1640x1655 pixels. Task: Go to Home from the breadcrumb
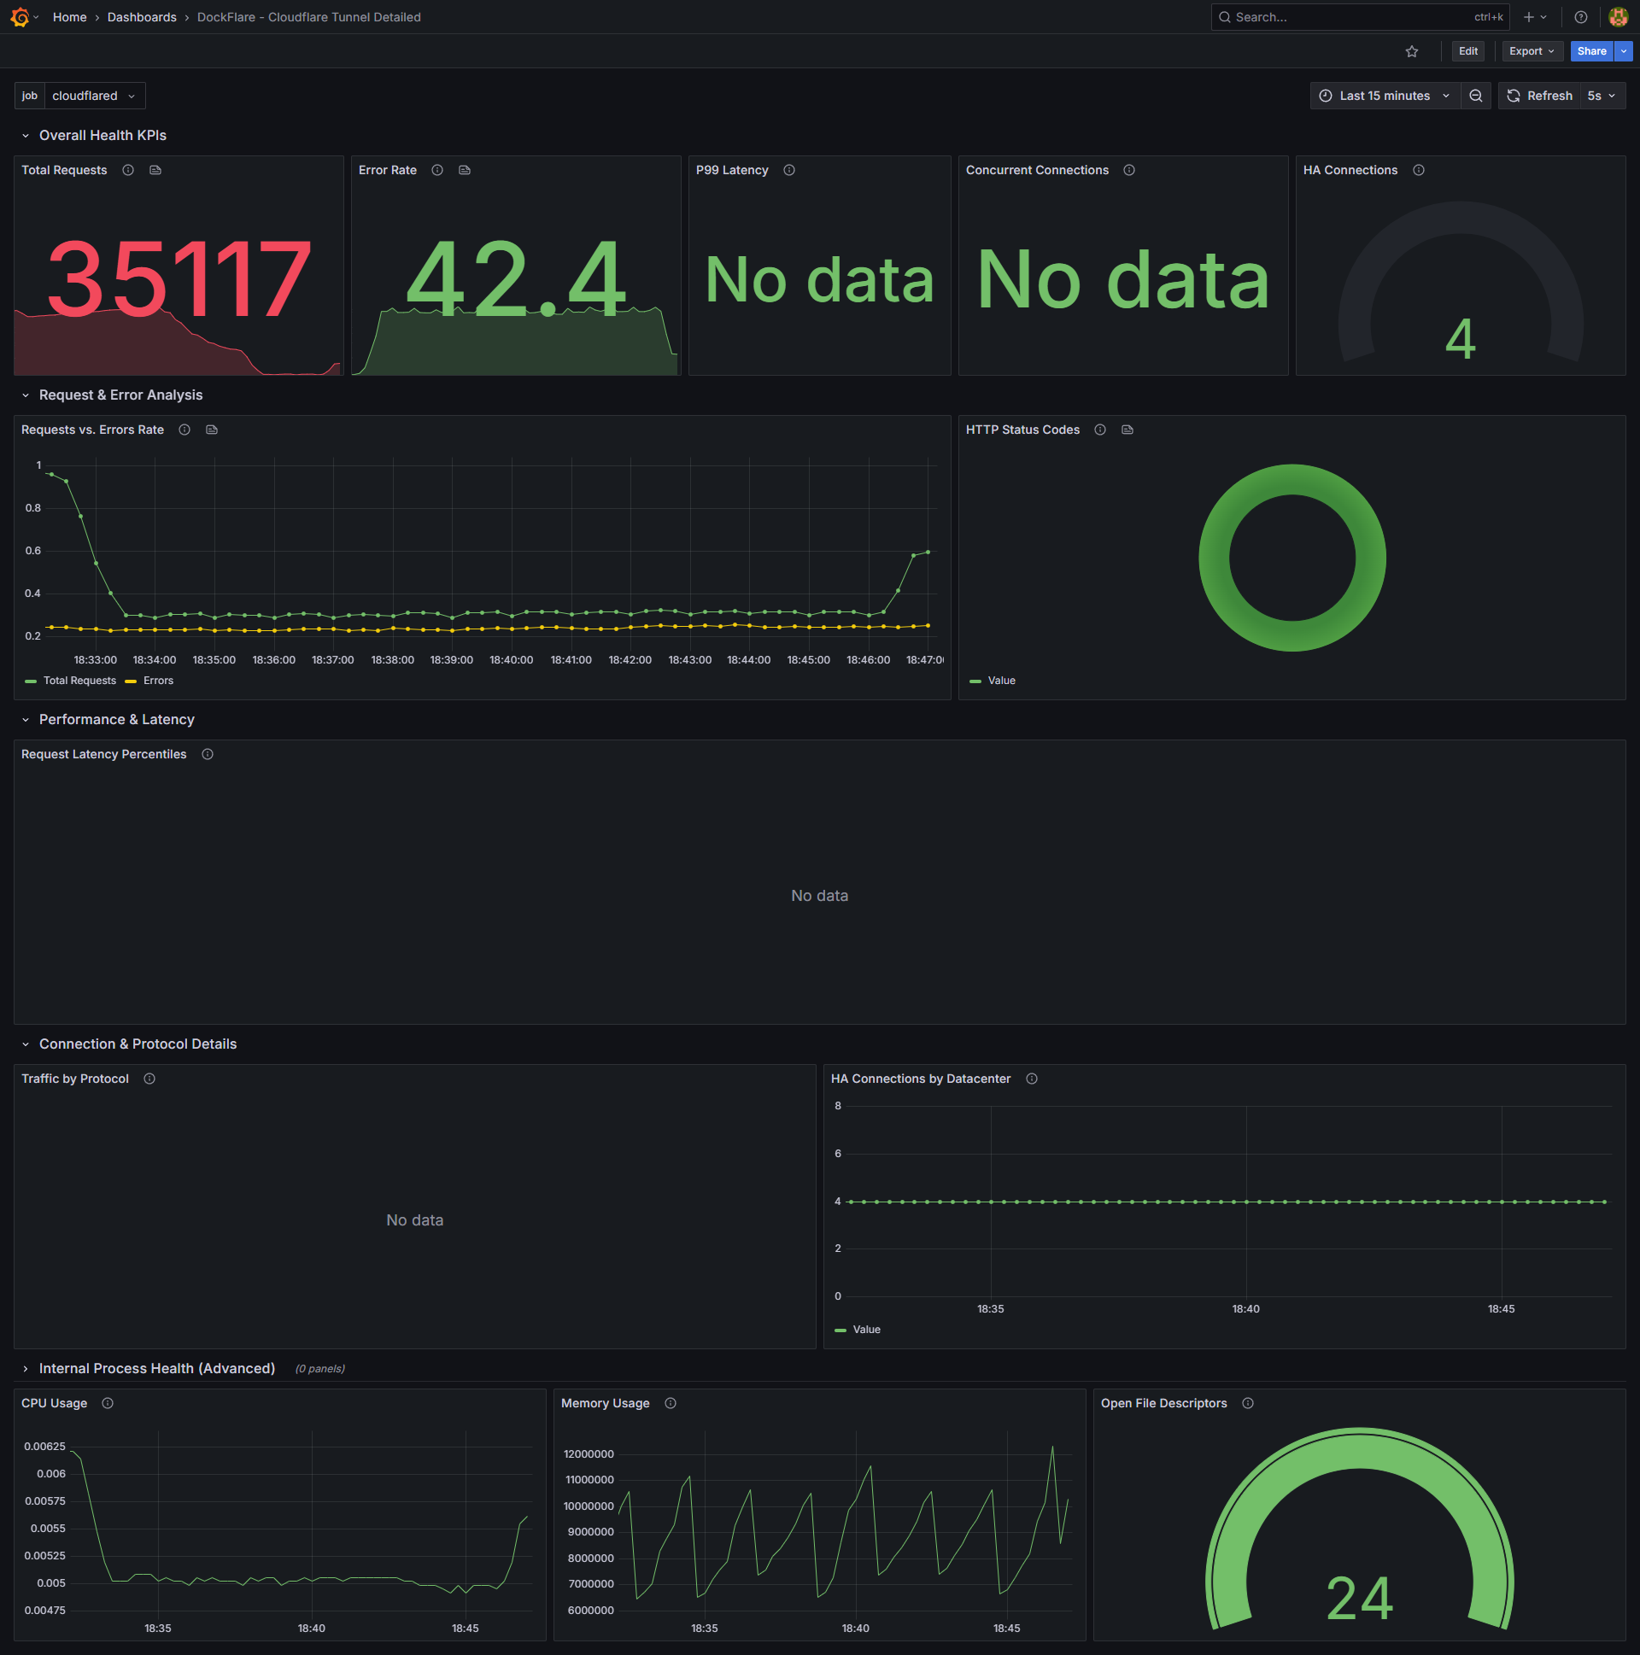click(x=69, y=17)
